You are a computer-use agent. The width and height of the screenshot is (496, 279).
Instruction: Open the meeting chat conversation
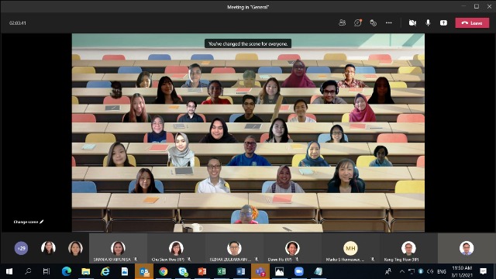point(358,22)
